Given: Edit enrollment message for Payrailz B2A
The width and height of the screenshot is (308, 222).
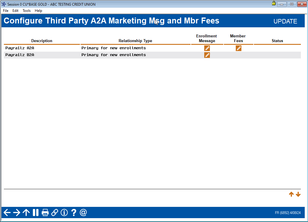Looking at the screenshot, I should [x=207, y=55].
